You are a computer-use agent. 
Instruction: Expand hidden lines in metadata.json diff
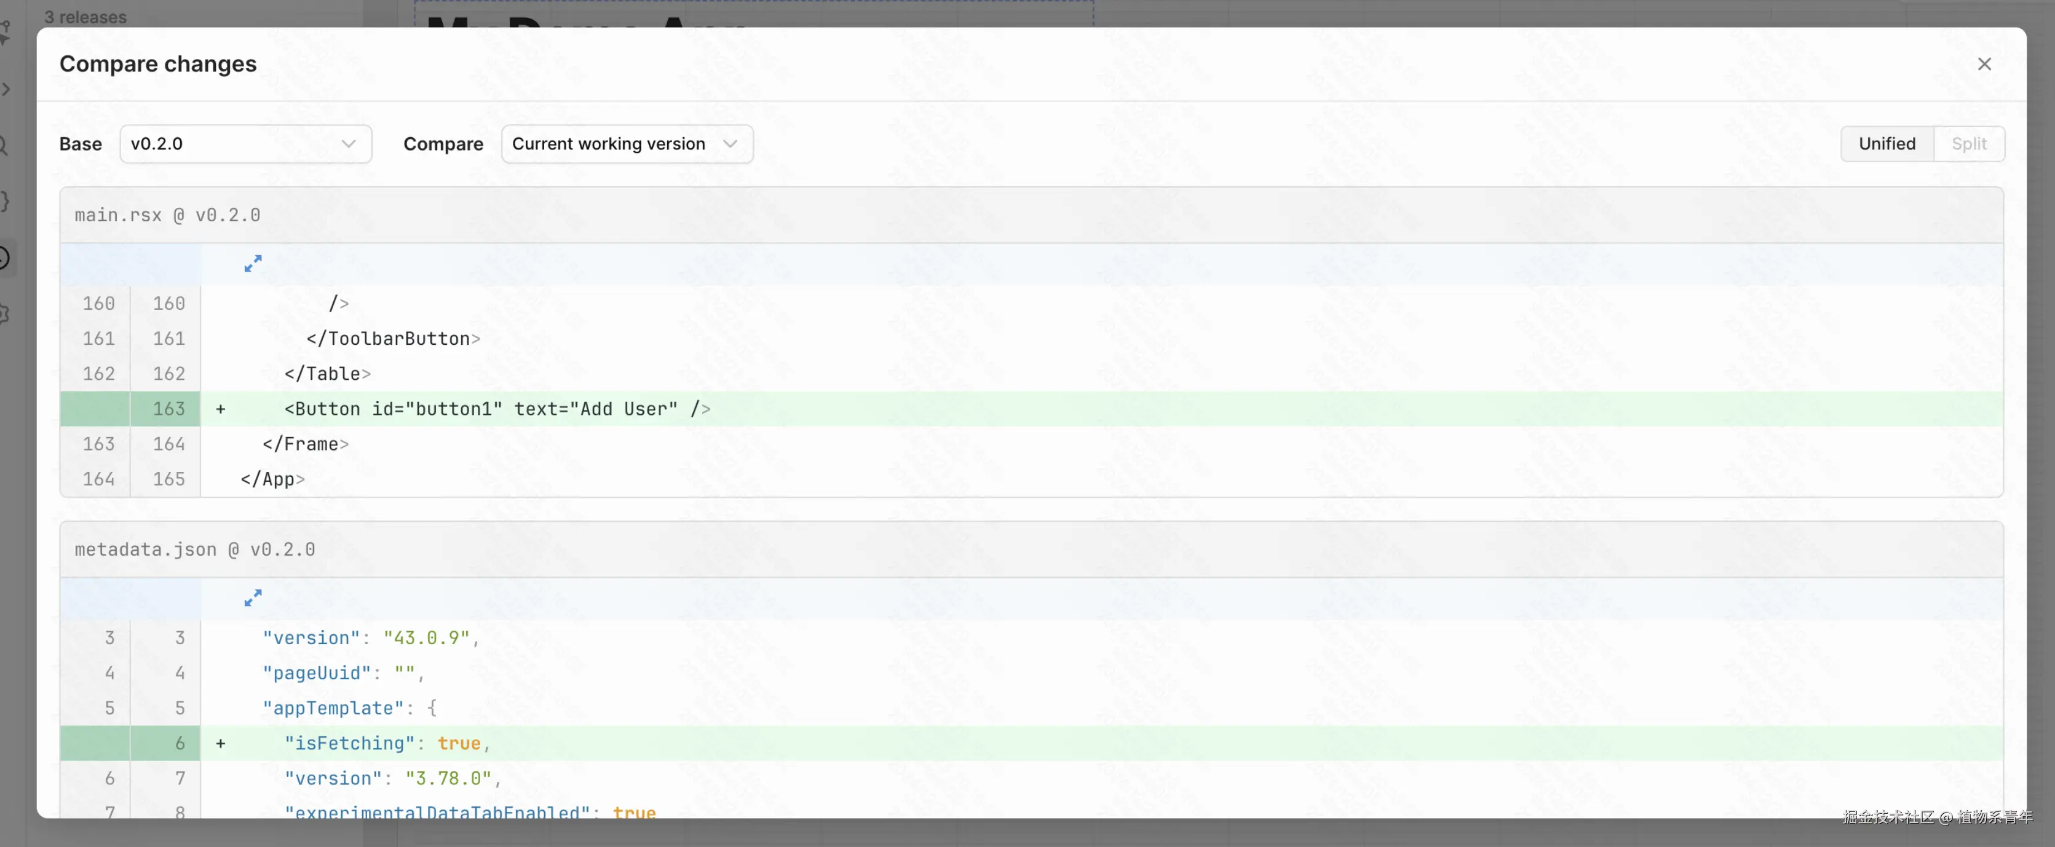coord(253,598)
